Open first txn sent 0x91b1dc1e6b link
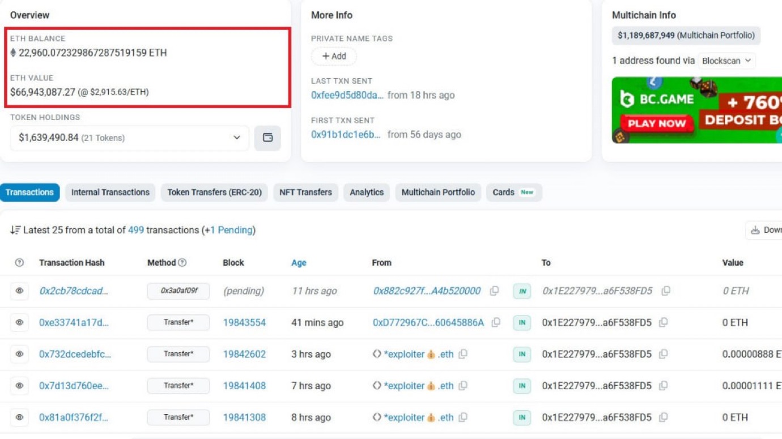This screenshot has width=782, height=439. 346,135
